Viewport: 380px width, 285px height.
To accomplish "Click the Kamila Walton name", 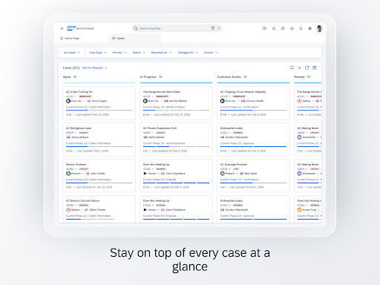I will (x=178, y=101).
